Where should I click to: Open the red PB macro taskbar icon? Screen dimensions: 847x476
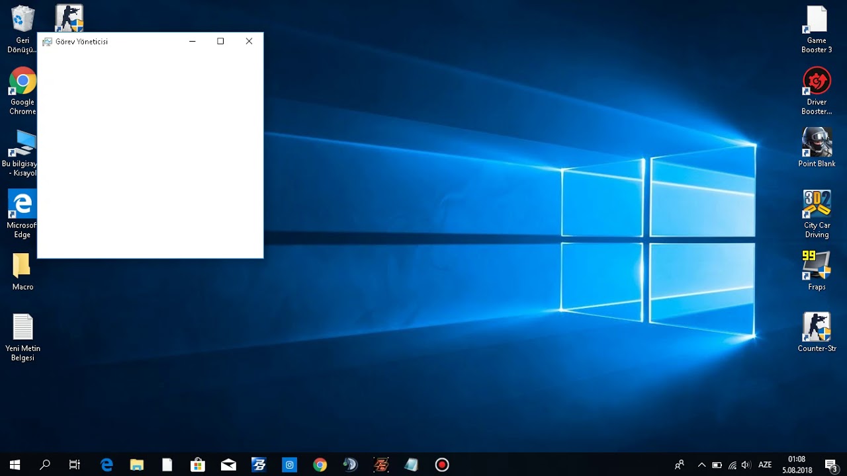[x=381, y=465]
